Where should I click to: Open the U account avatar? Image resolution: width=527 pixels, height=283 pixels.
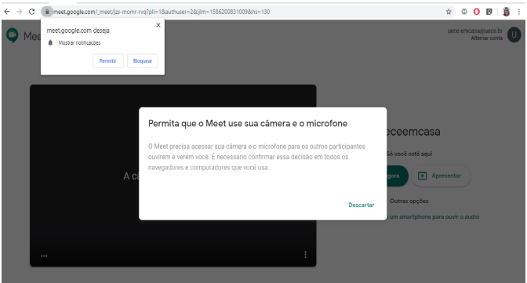(x=514, y=34)
